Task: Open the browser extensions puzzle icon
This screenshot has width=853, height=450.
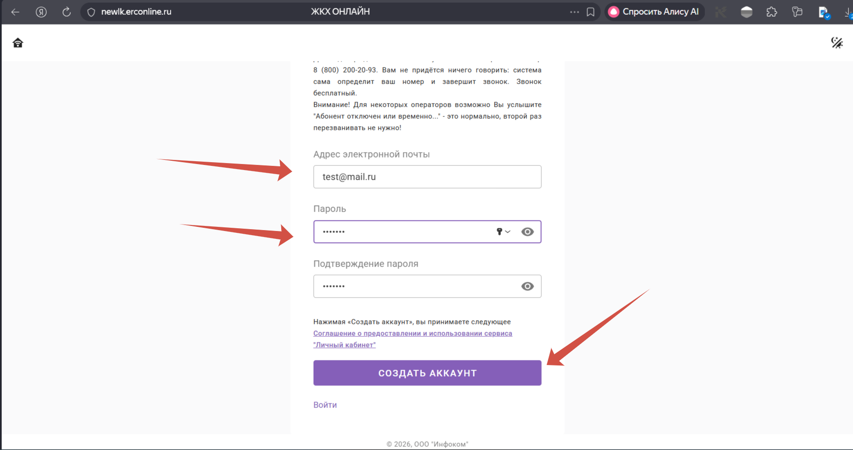Action: [x=772, y=12]
